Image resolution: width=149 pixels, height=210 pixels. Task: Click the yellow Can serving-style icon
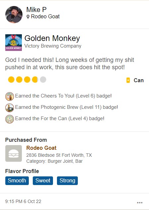tap(128, 80)
